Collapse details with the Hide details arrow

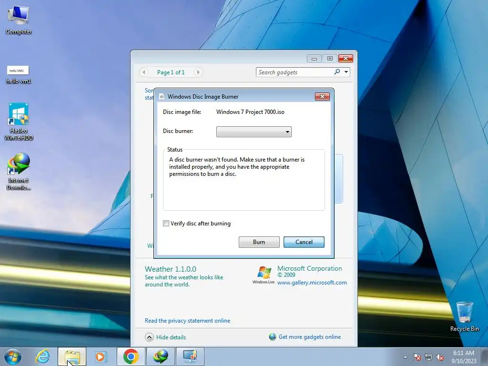point(149,337)
